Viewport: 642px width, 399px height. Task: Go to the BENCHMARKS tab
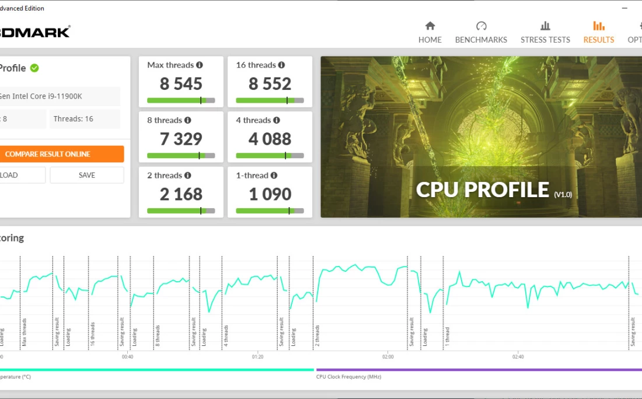[481, 40]
